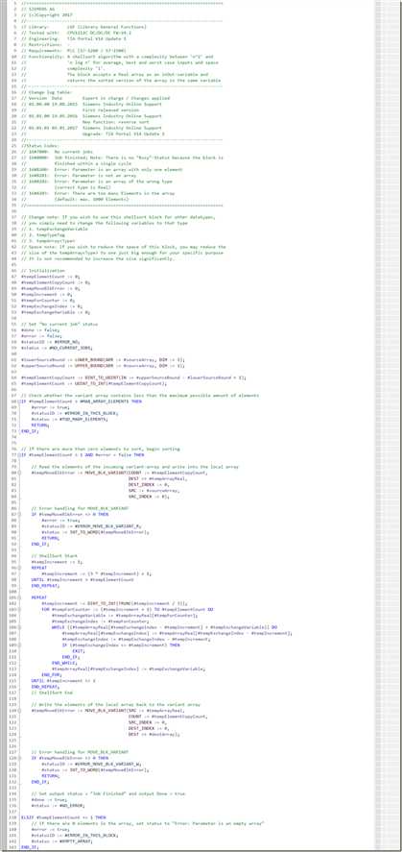
Task: Click the '// ShellSort End' comment
Action: tap(52, 693)
